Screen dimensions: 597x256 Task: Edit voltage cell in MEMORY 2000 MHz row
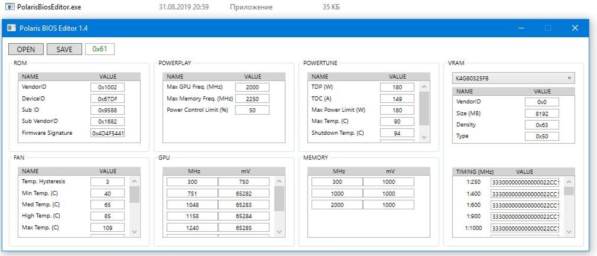click(389, 205)
